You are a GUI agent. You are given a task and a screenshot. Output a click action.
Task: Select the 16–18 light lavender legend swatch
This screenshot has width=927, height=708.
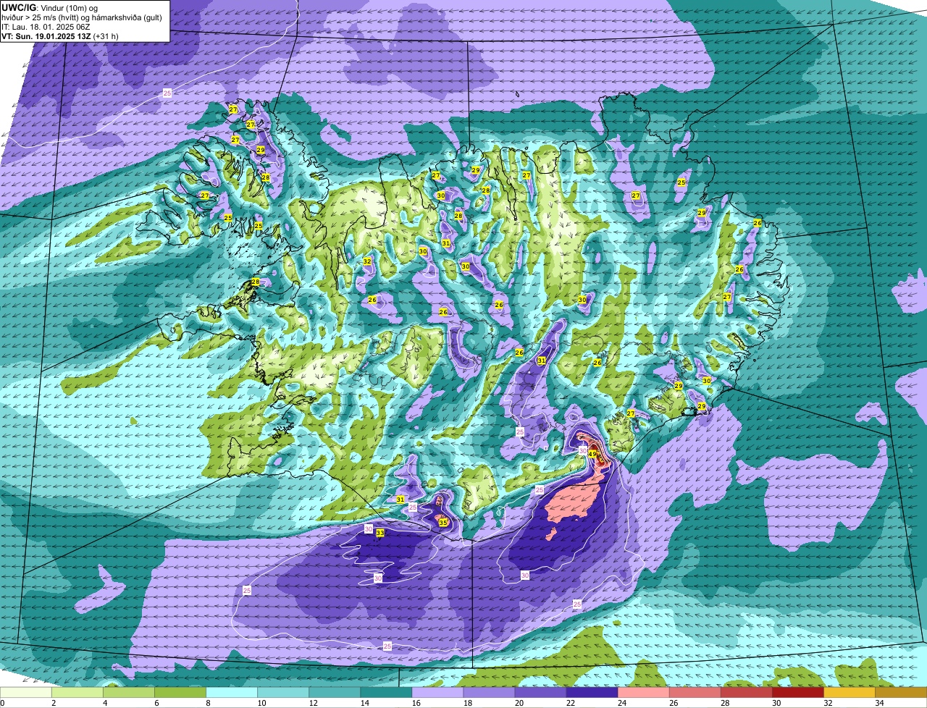pyautogui.click(x=437, y=692)
